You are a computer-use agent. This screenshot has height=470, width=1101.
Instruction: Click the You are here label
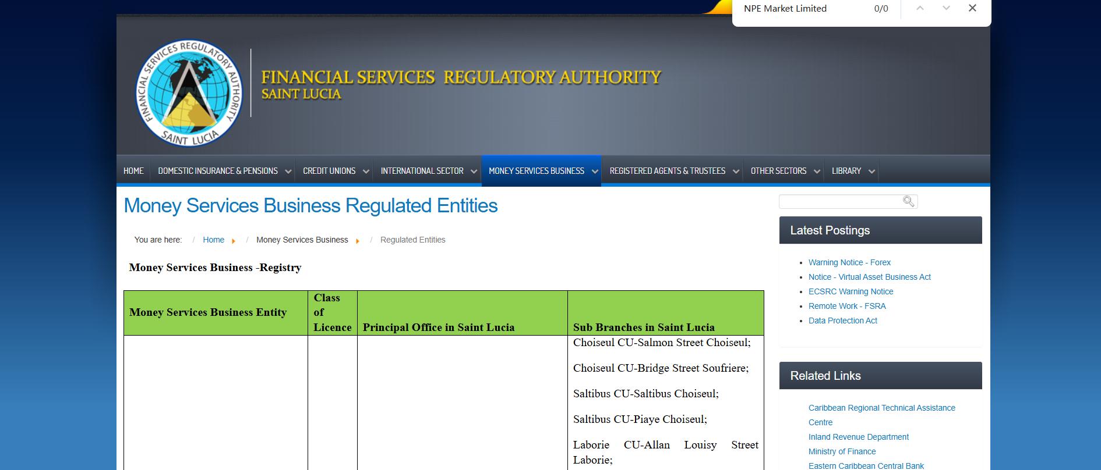point(158,240)
